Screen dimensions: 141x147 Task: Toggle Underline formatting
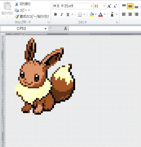tap(68, 14)
